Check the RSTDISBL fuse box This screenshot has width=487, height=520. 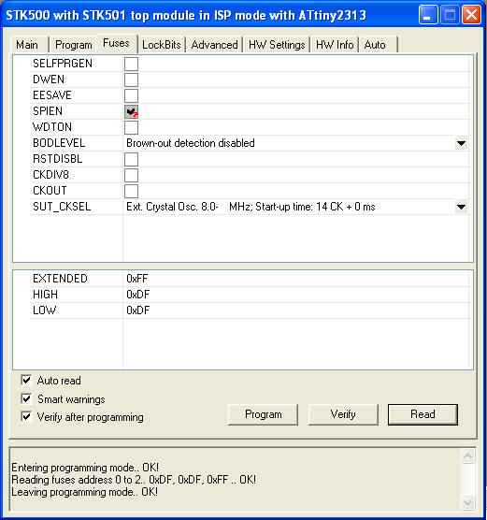[131, 159]
